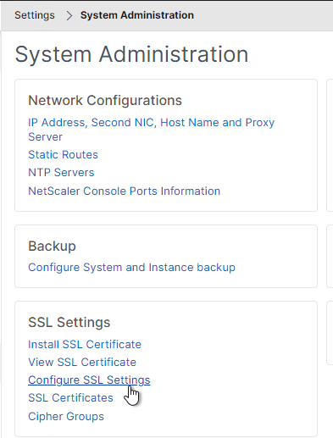Open the Static Routes link
The height and width of the screenshot is (438, 333).
[63, 155]
